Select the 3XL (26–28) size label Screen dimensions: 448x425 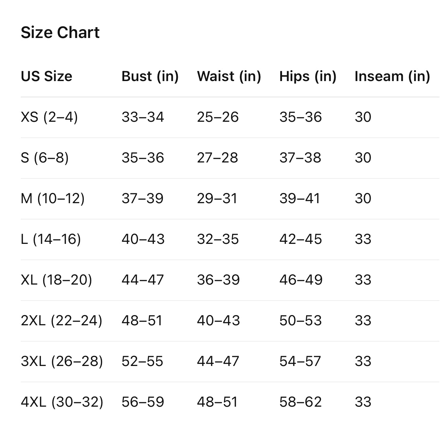(62, 361)
